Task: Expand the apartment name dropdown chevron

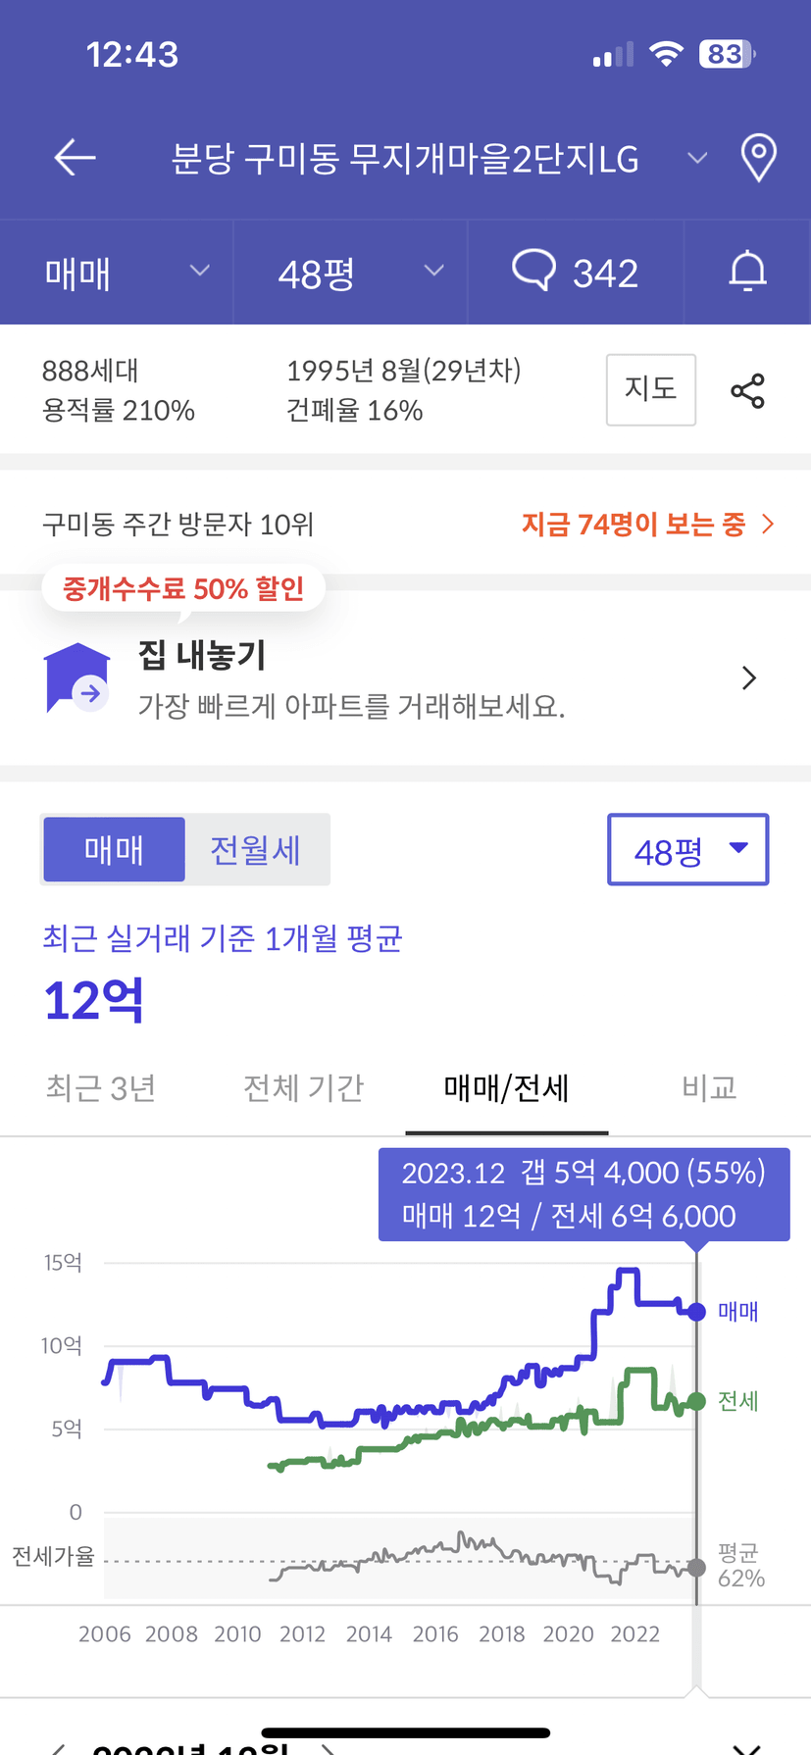Action: [x=697, y=158]
